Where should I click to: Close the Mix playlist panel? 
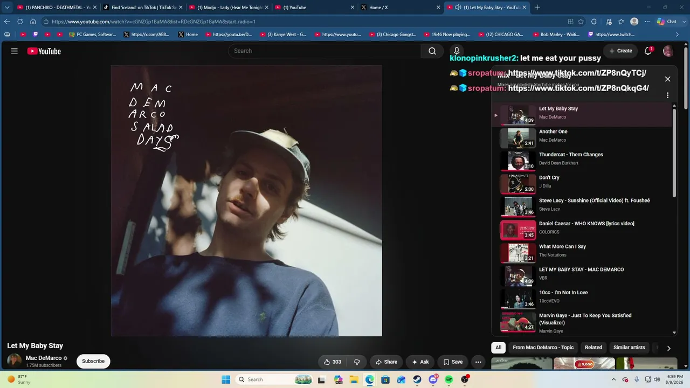(x=667, y=79)
